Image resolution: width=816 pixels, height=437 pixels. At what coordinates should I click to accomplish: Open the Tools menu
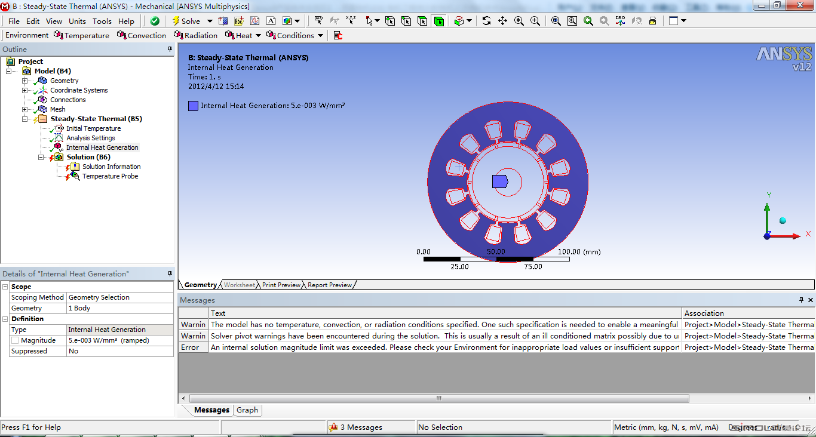click(x=102, y=21)
